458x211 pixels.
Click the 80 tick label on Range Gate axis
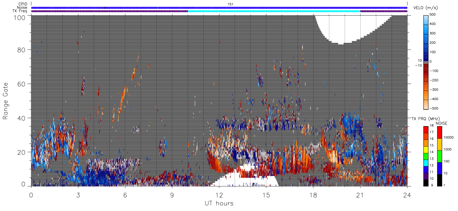click(21, 49)
